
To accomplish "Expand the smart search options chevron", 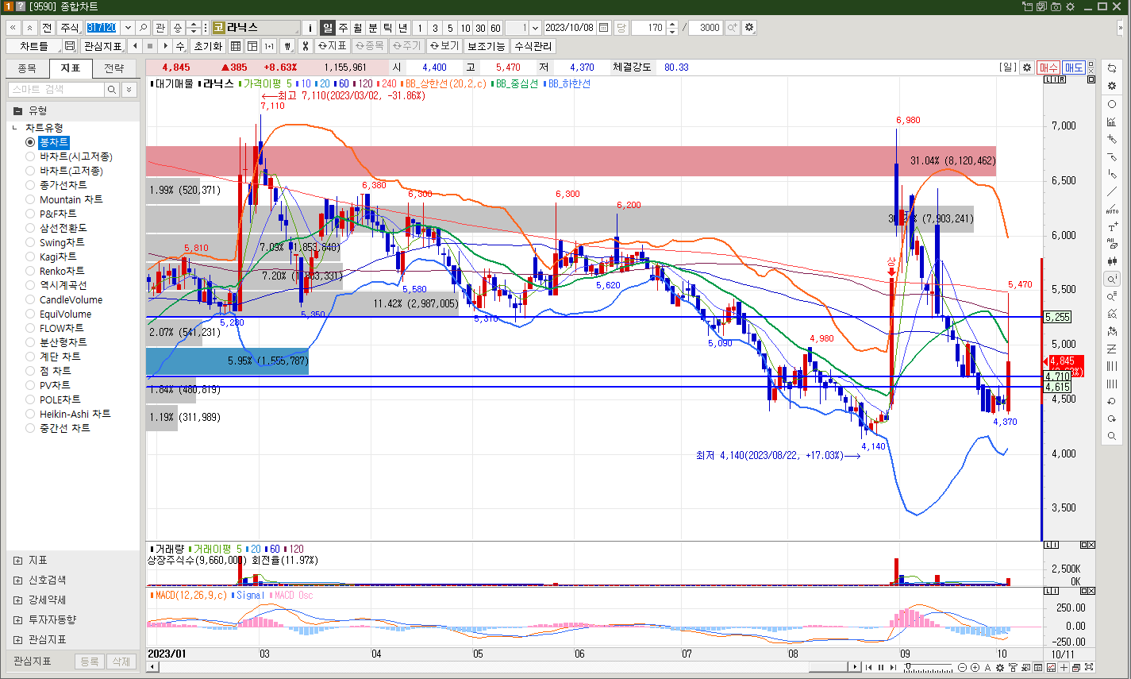I will pyautogui.click(x=129, y=90).
